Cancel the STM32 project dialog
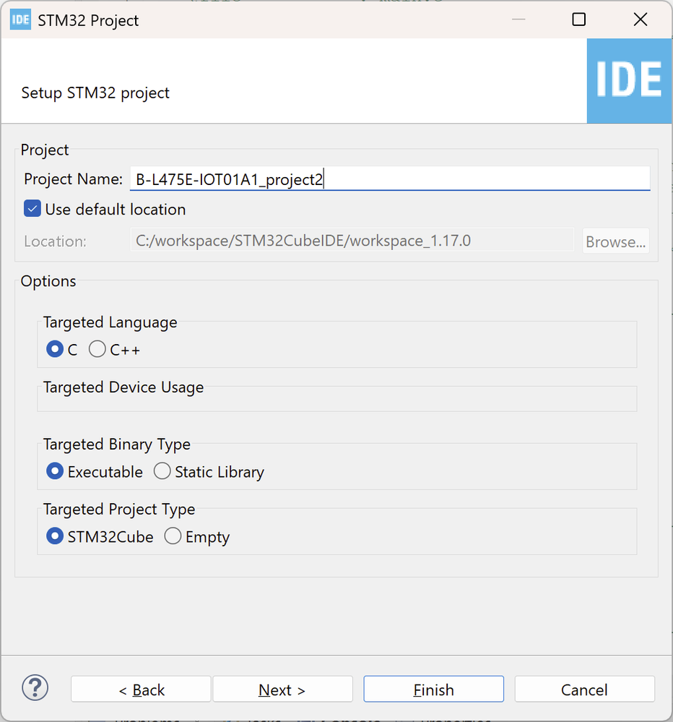Screen dimensions: 673x722 click(x=584, y=689)
